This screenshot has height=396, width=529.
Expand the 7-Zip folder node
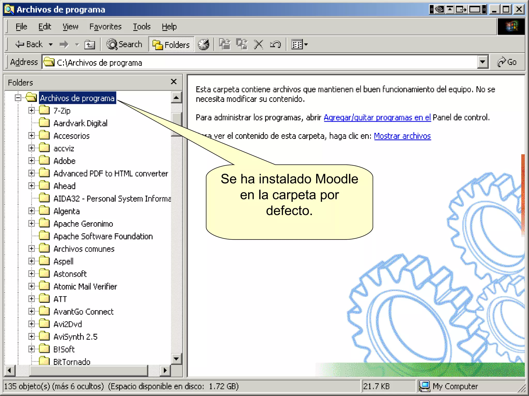tap(32, 111)
